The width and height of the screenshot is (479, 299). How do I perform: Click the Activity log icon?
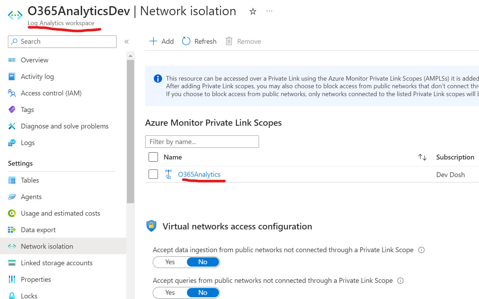[x=12, y=76]
